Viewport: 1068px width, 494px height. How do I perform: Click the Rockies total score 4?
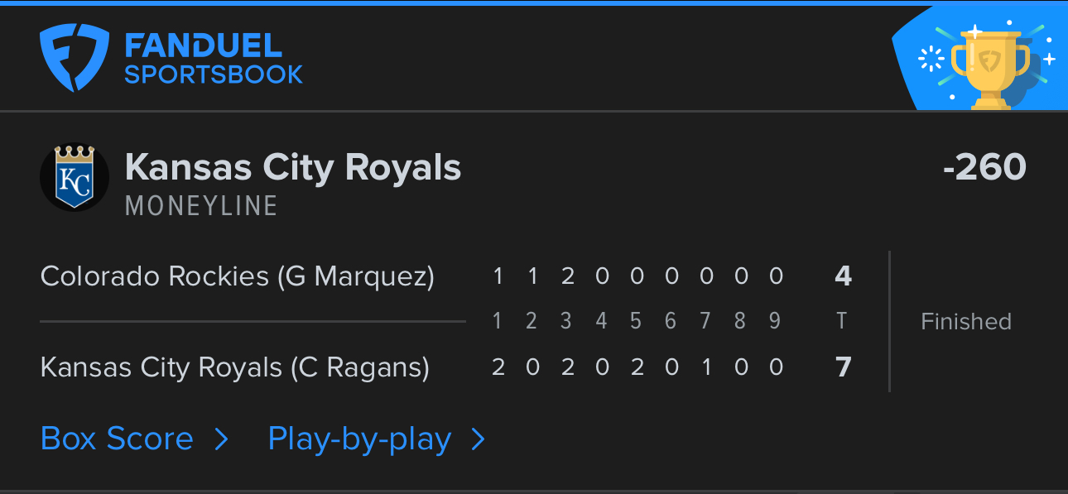pos(843,276)
